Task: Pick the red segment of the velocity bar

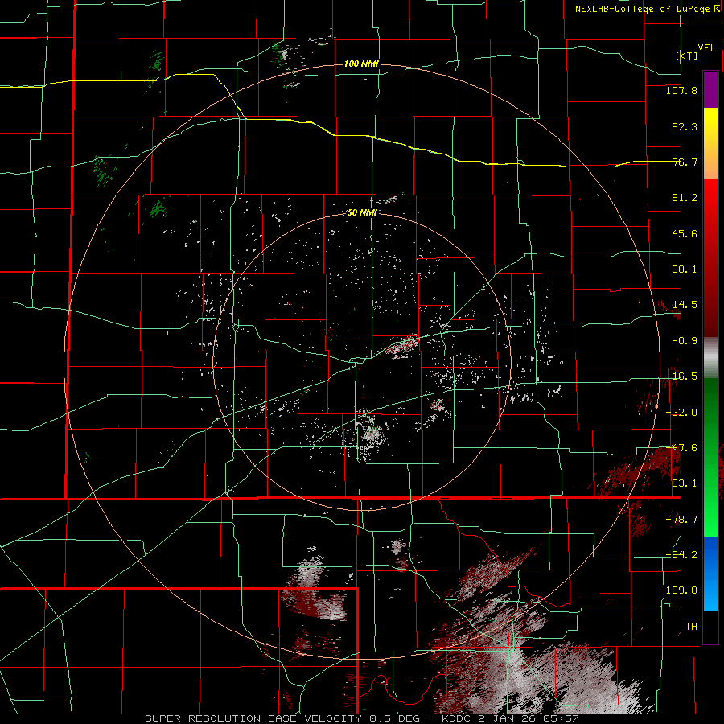Action: [x=710, y=257]
